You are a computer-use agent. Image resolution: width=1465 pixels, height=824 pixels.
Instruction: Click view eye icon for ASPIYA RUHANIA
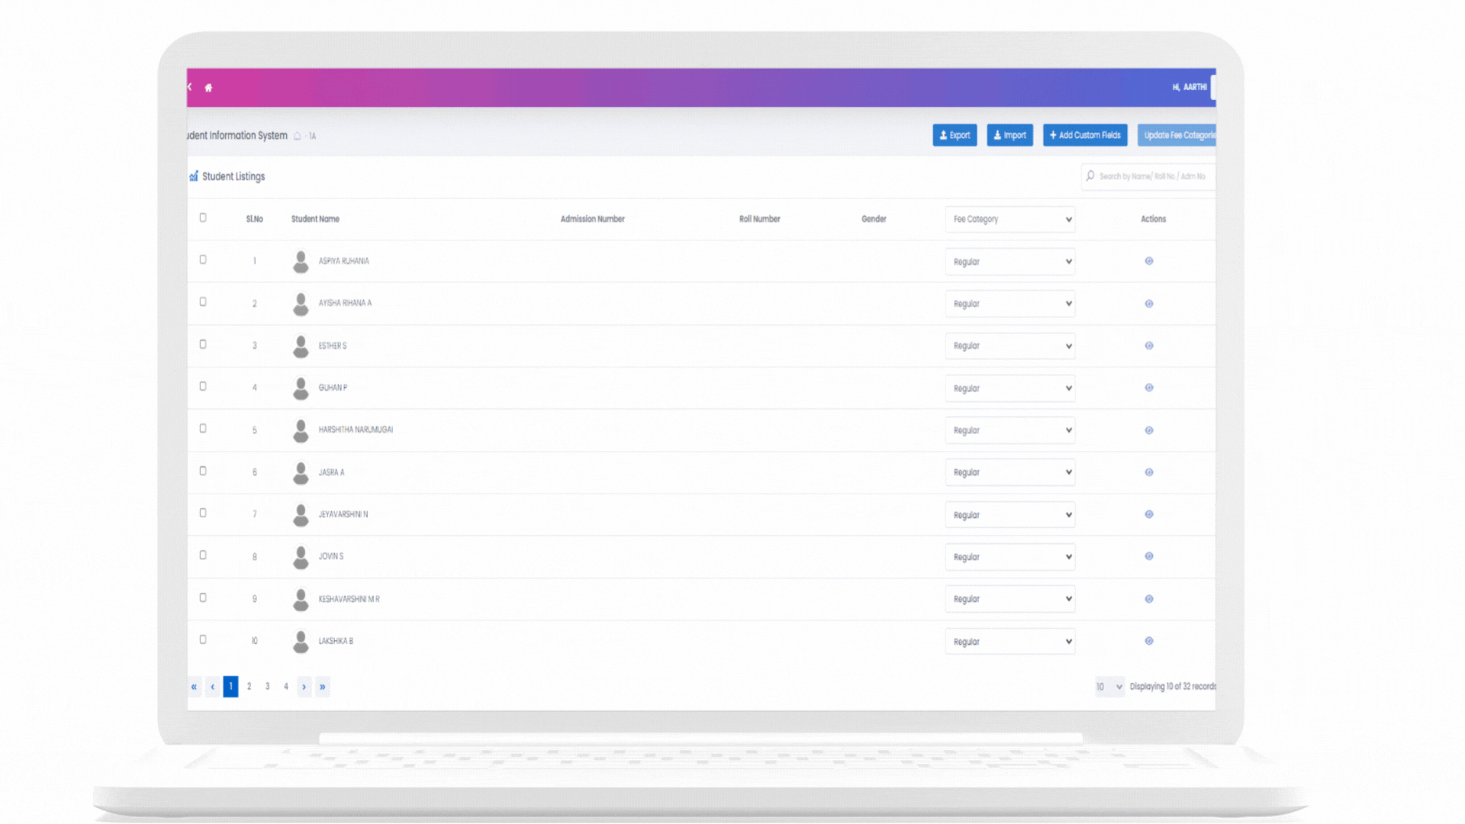pos(1148,262)
